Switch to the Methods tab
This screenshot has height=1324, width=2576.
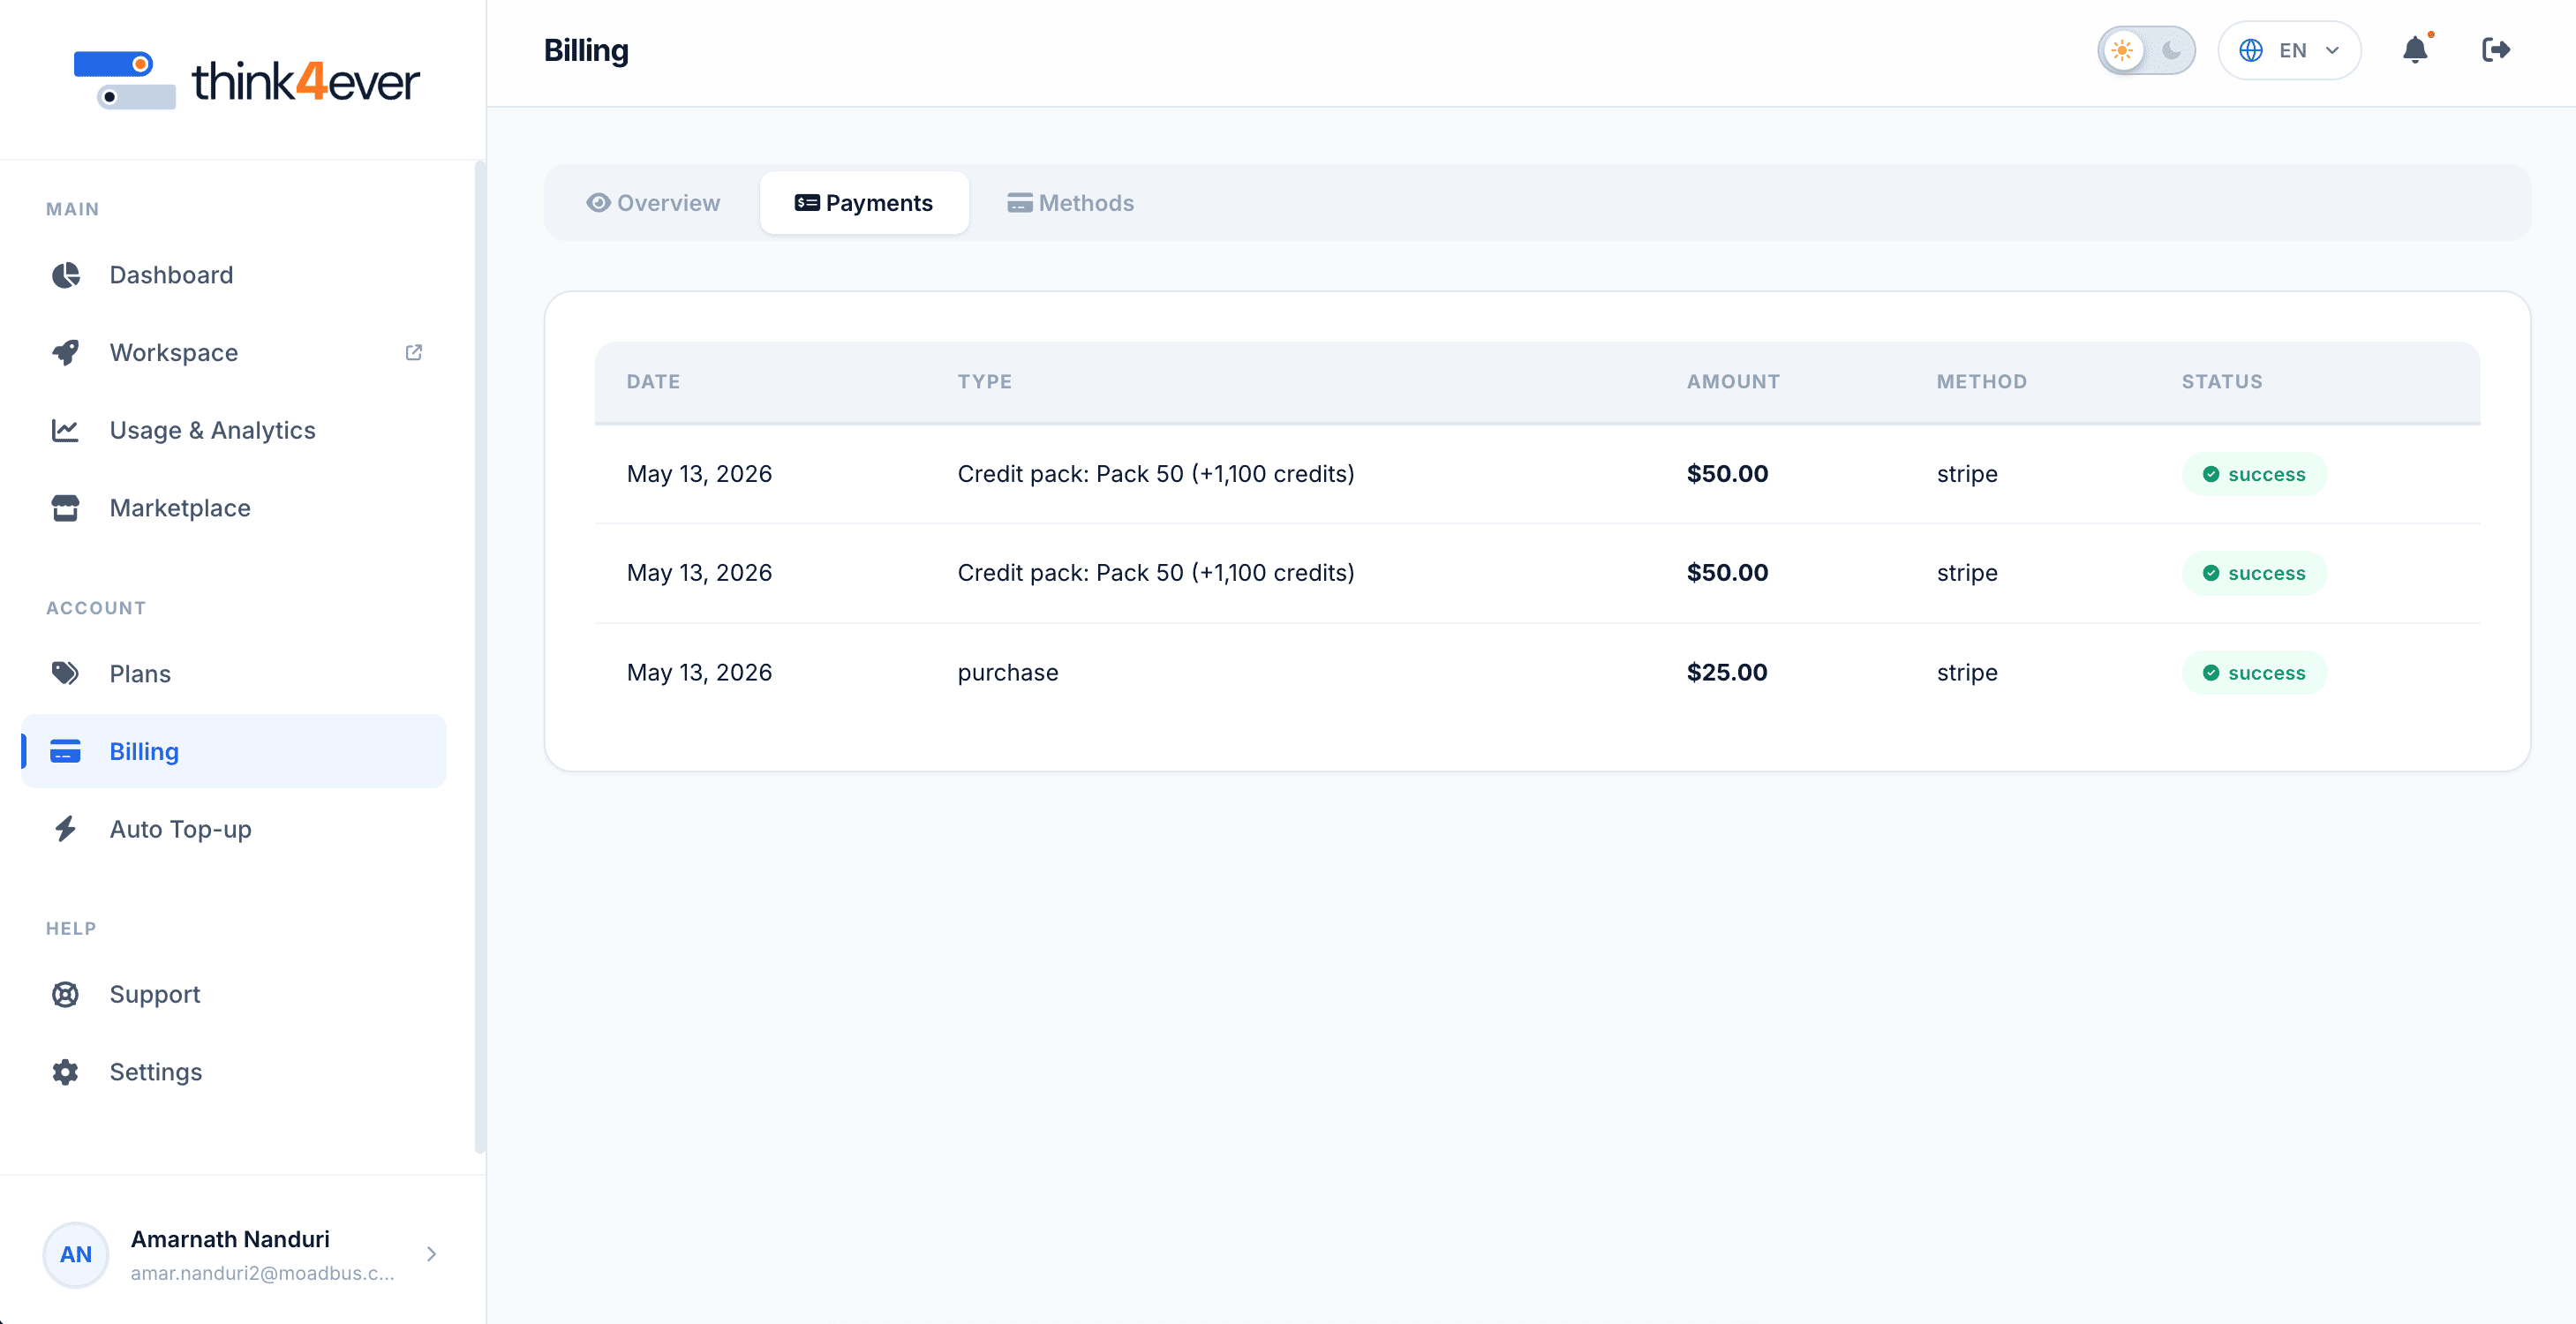pos(1070,203)
